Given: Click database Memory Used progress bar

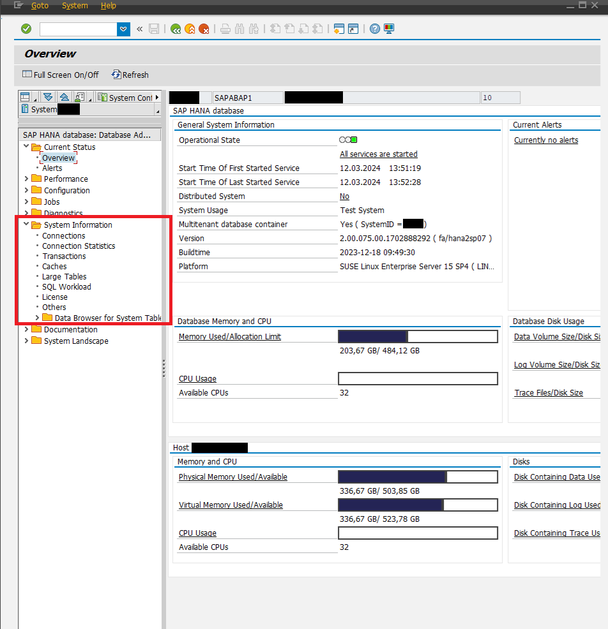Looking at the screenshot, I should 418,337.
